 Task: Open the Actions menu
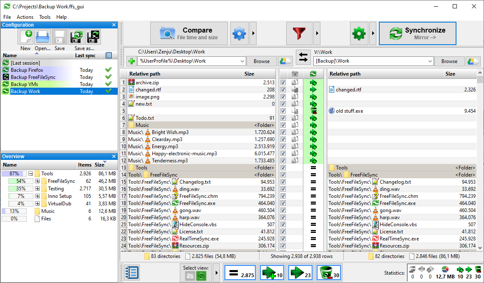pos(25,17)
